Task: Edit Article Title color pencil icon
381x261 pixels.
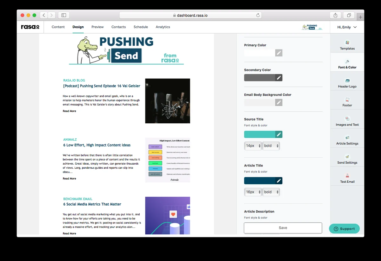Action: pyautogui.click(x=279, y=181)
